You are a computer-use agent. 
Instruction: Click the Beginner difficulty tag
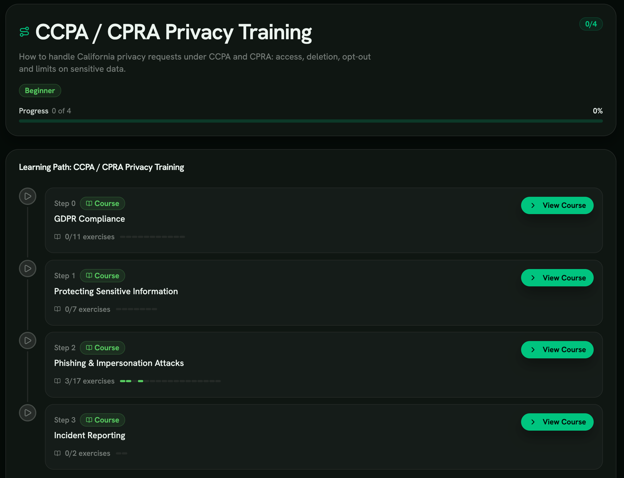coord(40,90)
